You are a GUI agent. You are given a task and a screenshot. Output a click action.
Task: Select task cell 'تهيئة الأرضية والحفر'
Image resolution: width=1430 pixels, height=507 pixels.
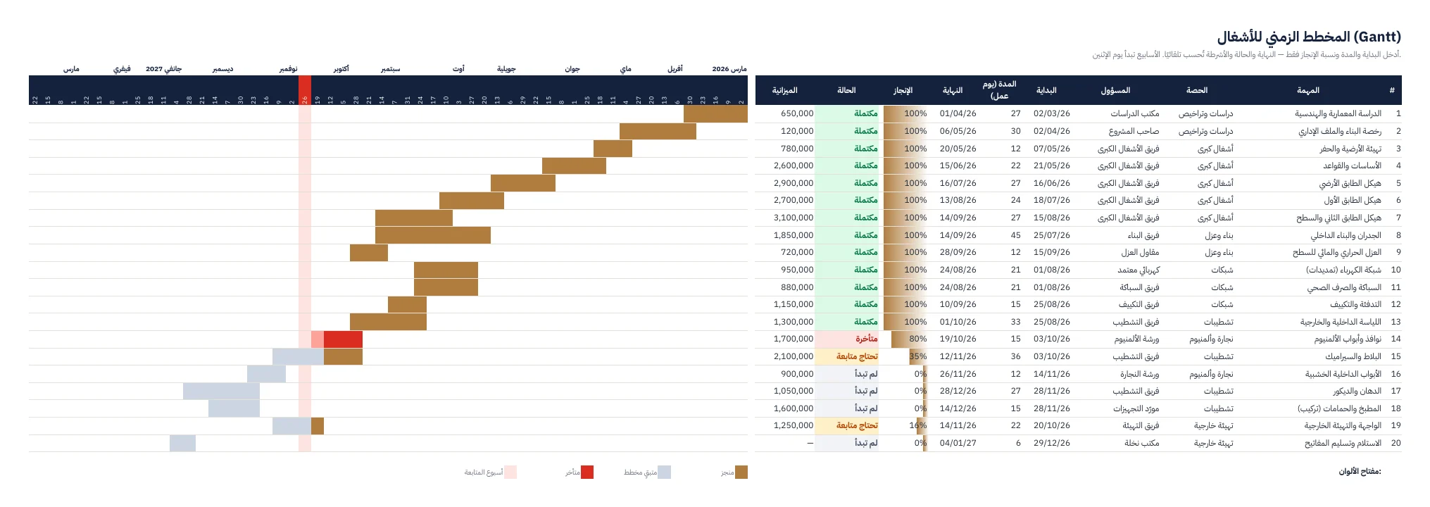(1350, 149)
